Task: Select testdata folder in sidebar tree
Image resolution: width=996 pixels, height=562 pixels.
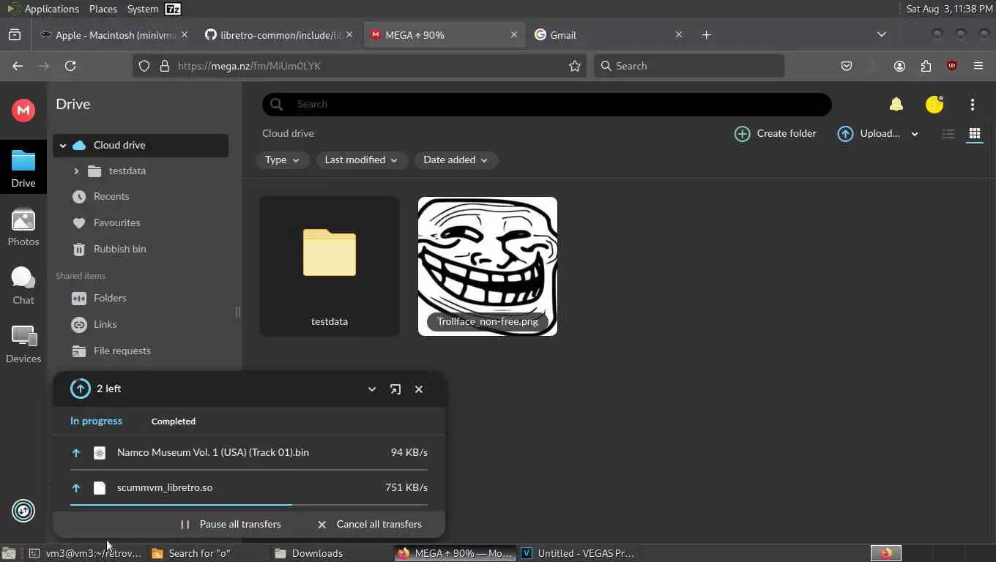Action: 127,171
